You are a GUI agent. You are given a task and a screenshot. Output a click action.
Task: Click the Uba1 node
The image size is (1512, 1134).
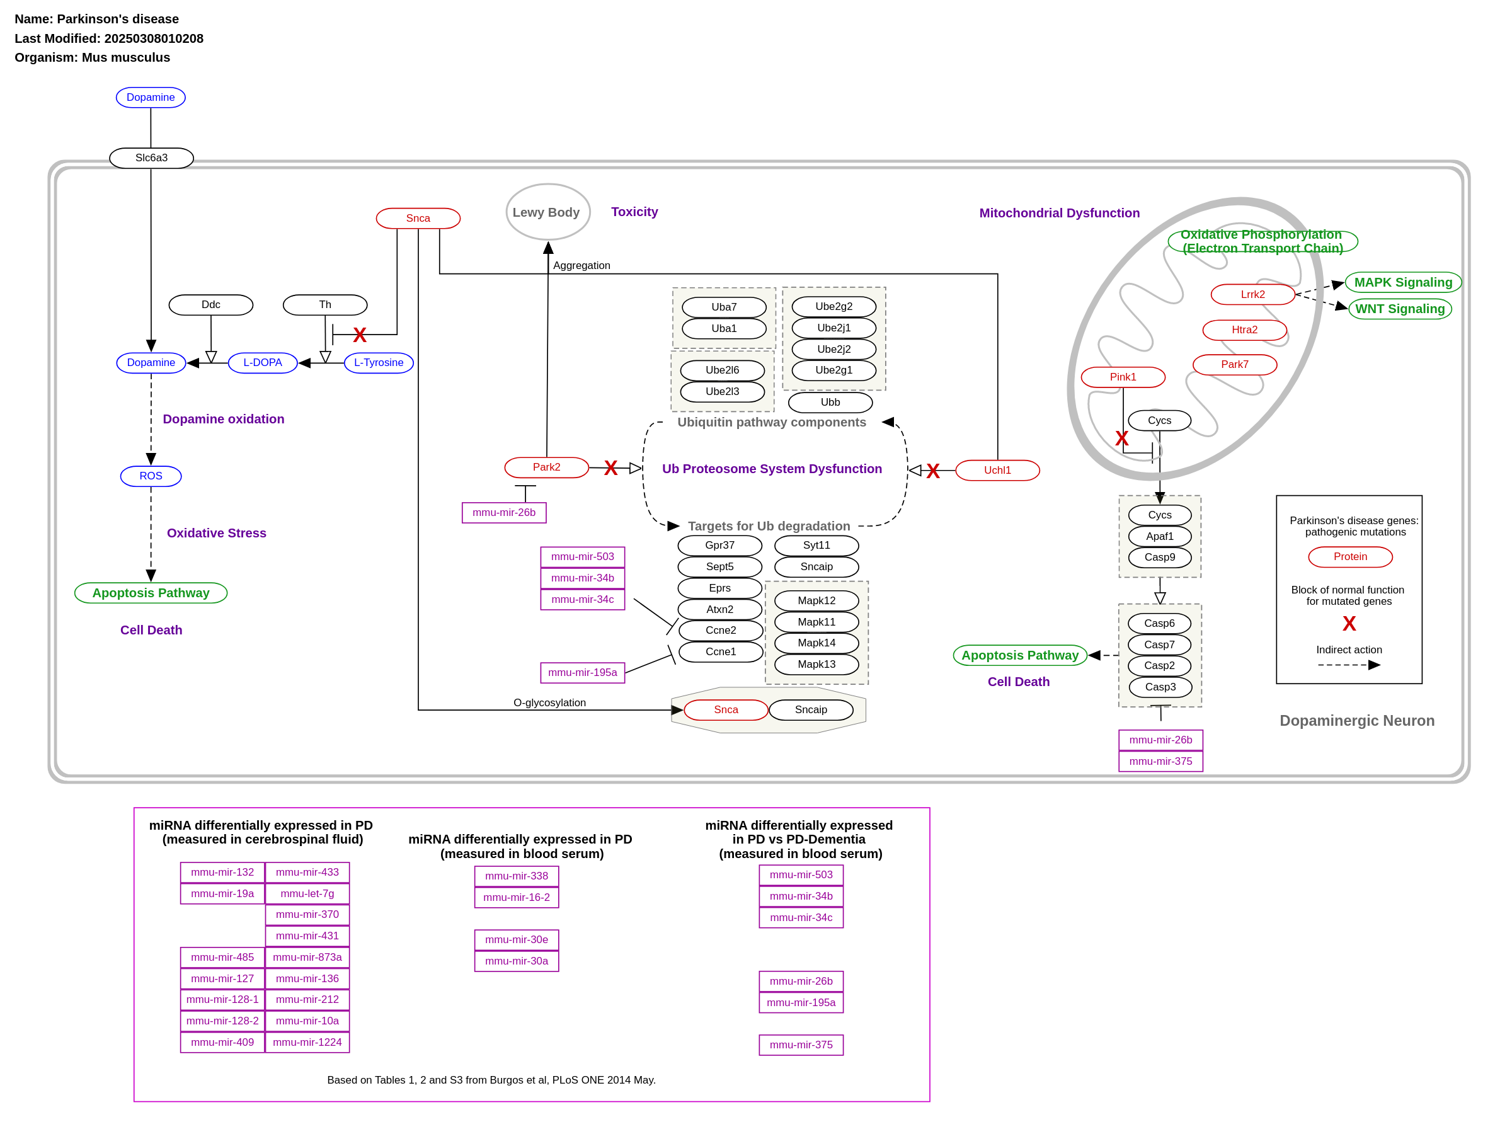click(724, 328)
